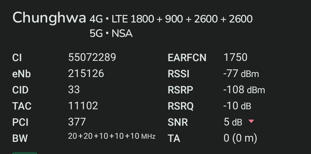The image size is (311, 154).
Task: Tap the CID value 33
Action: (x=74, y=90)
